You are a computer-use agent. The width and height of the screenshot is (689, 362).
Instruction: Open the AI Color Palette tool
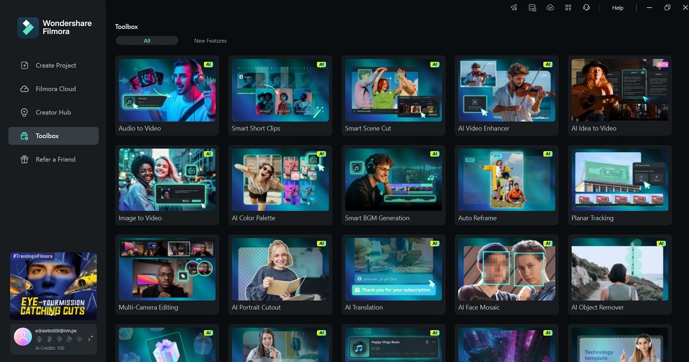280,185
